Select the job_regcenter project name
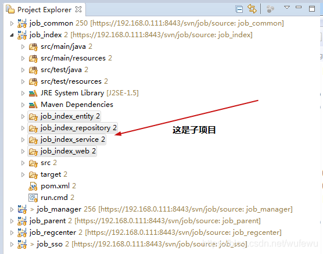This screenshot has width=323, height=254. [52, 232]
